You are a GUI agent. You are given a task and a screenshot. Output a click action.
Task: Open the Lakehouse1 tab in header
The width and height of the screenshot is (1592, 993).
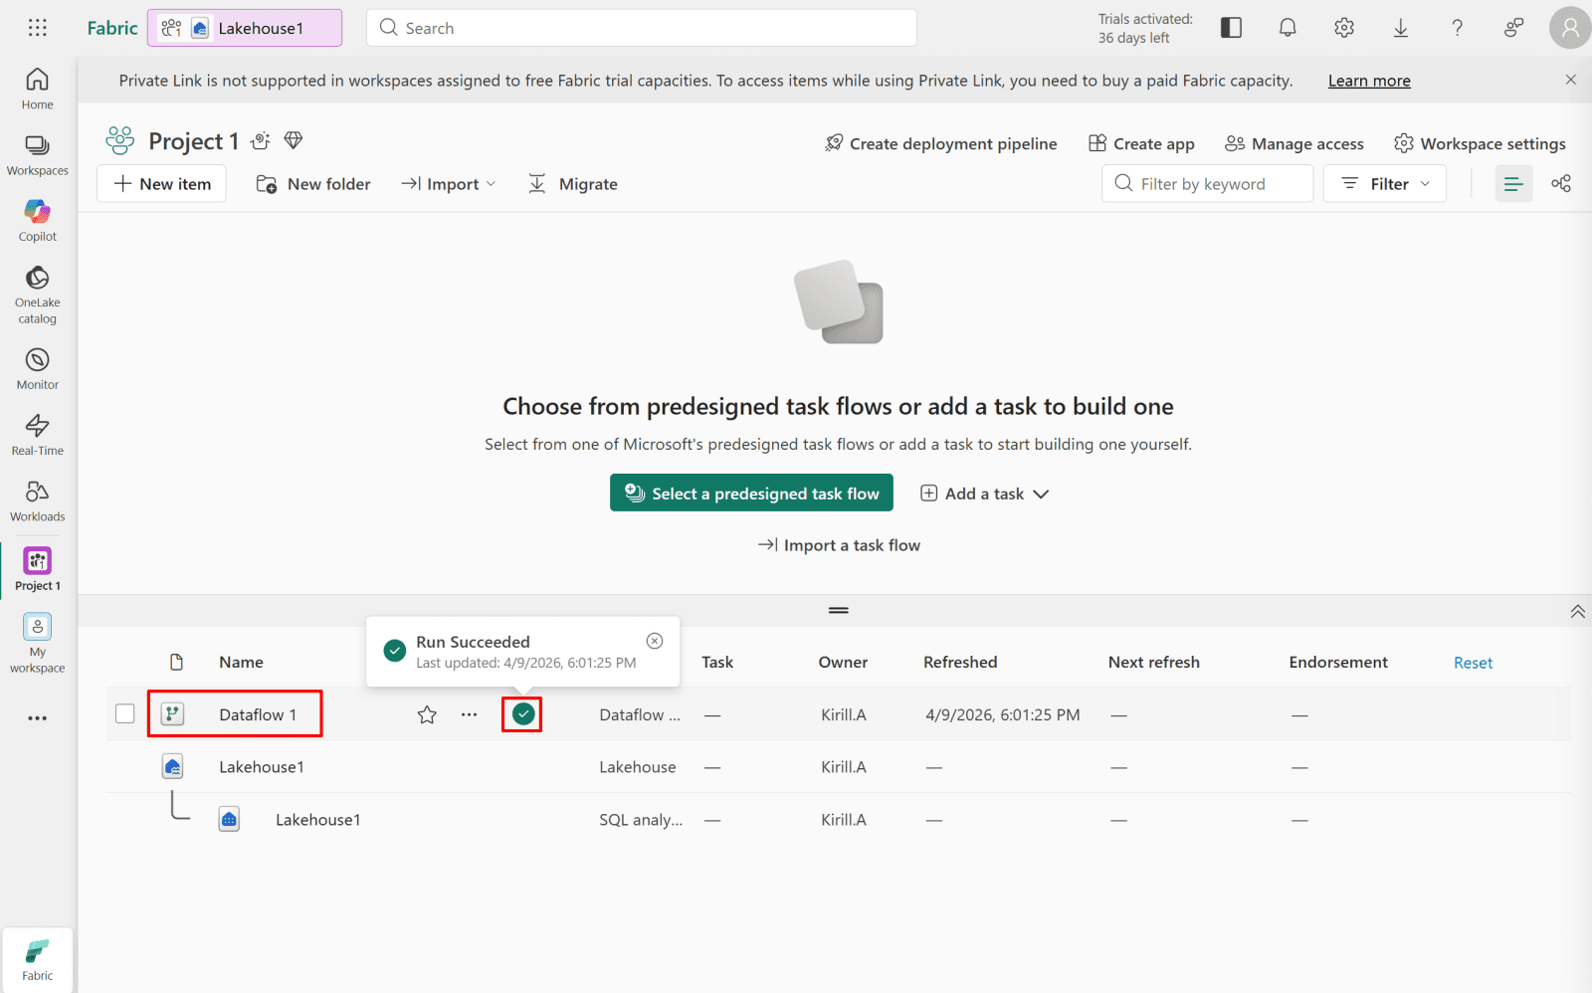tap(245, 28)
